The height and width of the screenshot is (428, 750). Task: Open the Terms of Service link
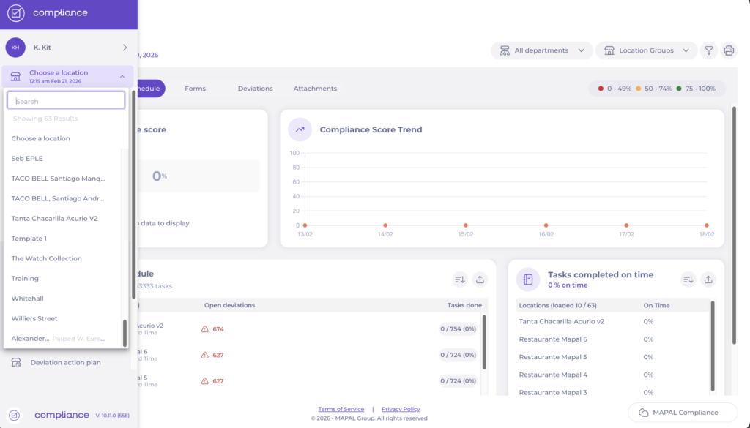point(341,409)
